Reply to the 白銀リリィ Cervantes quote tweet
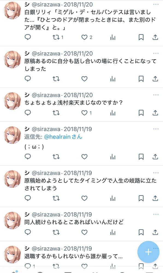 [28, 37]
